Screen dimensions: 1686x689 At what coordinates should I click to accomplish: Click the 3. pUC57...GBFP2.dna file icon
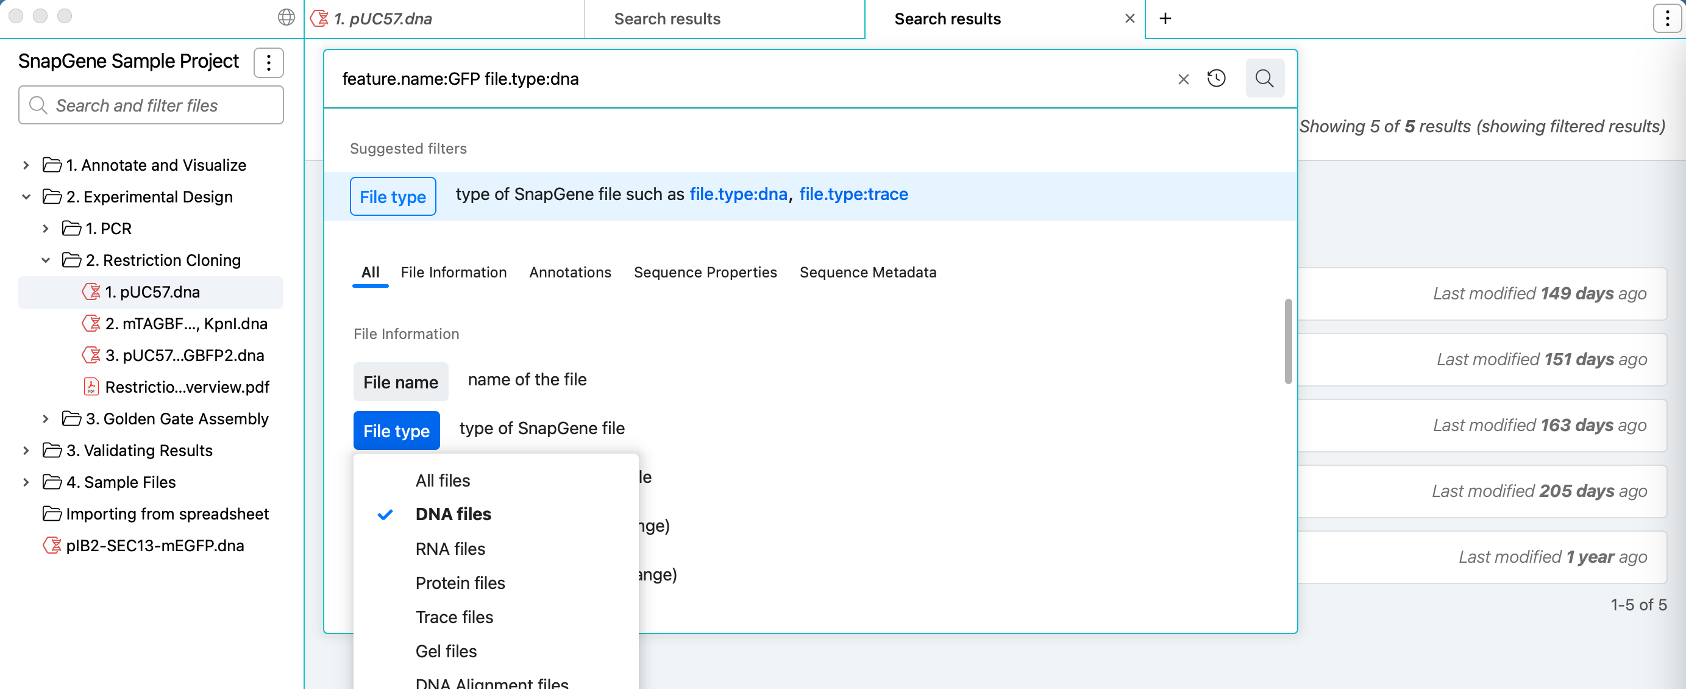pyautogui.click(x=91, y=355)
